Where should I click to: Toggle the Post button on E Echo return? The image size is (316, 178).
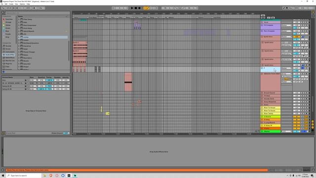tap(306, 129)
